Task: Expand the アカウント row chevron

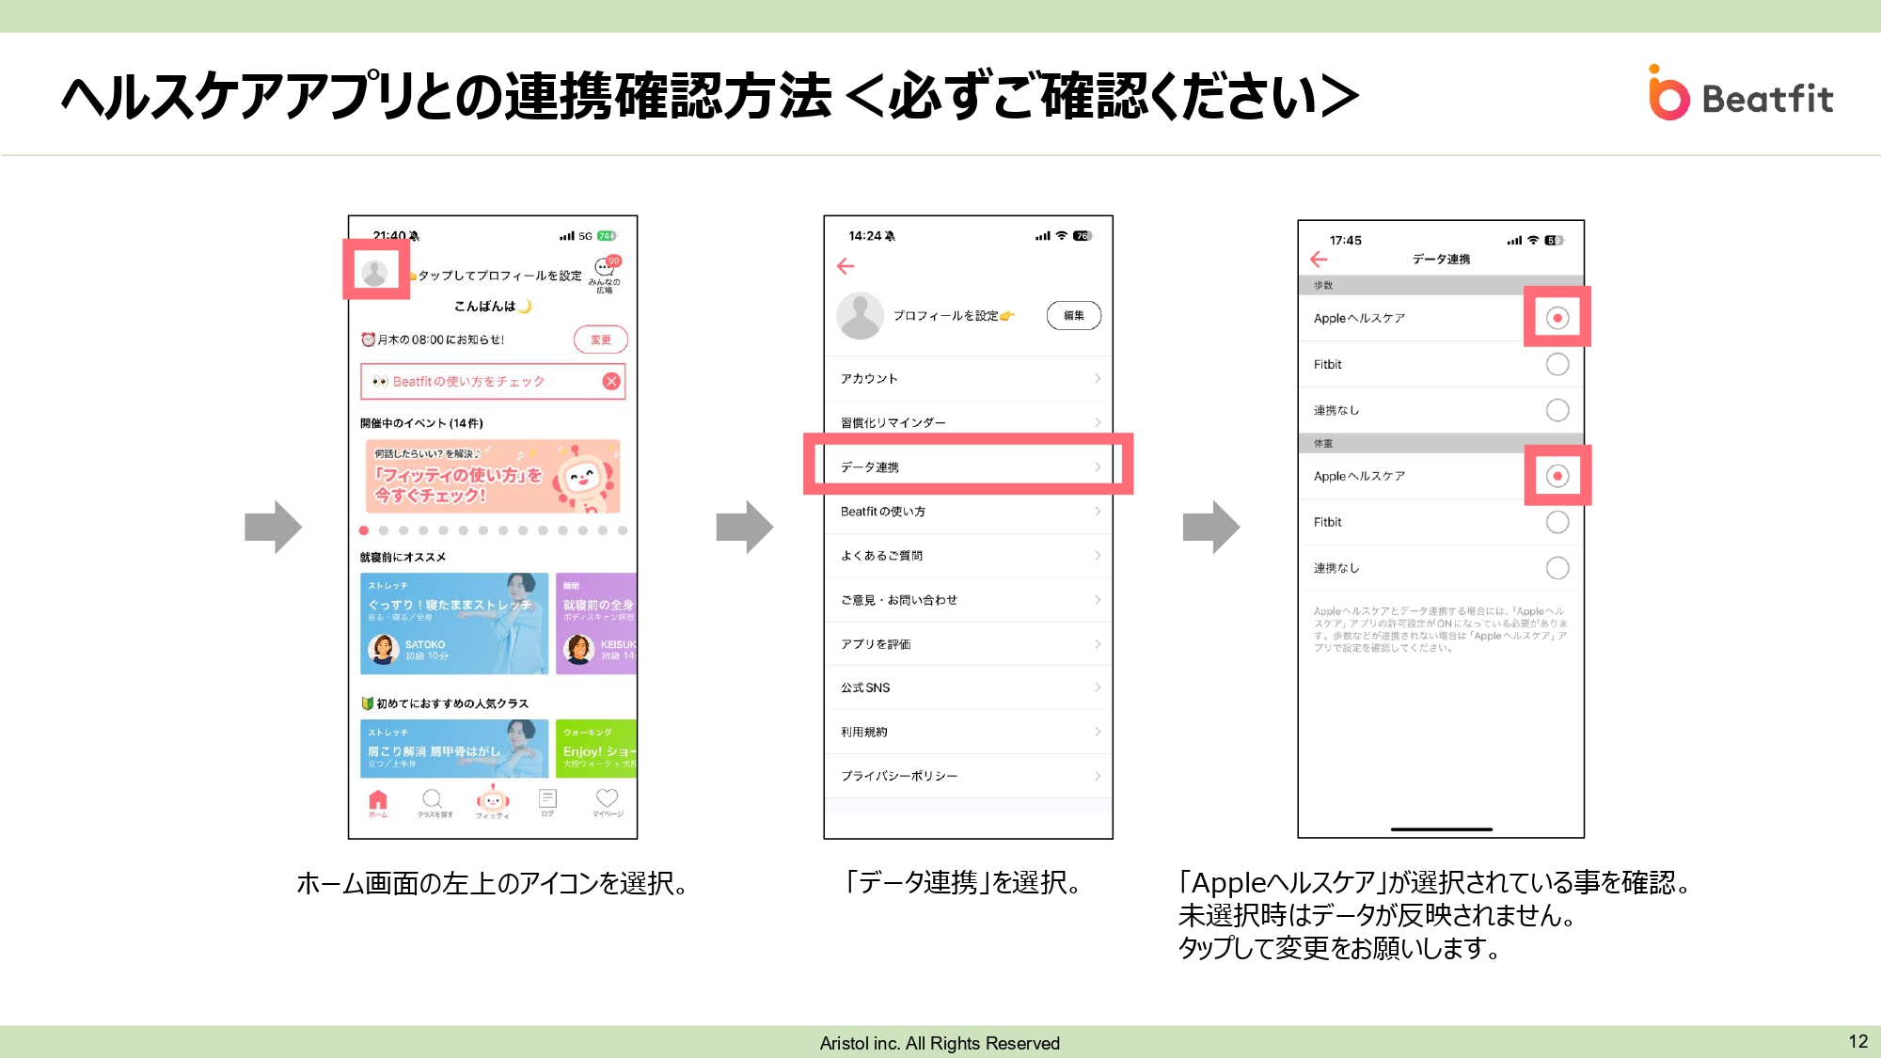Action: click(1097, 378)
